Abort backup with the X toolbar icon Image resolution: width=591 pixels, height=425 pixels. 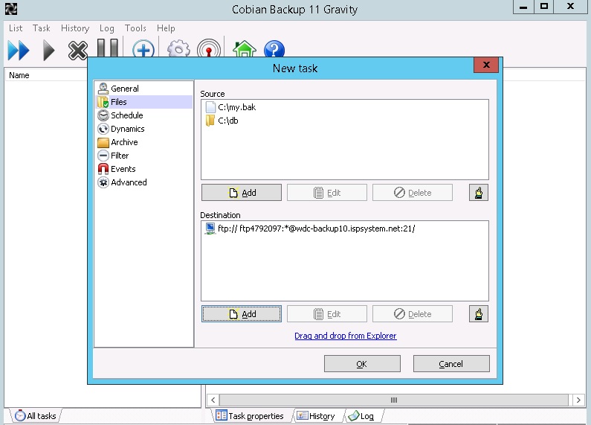point(77,50)
